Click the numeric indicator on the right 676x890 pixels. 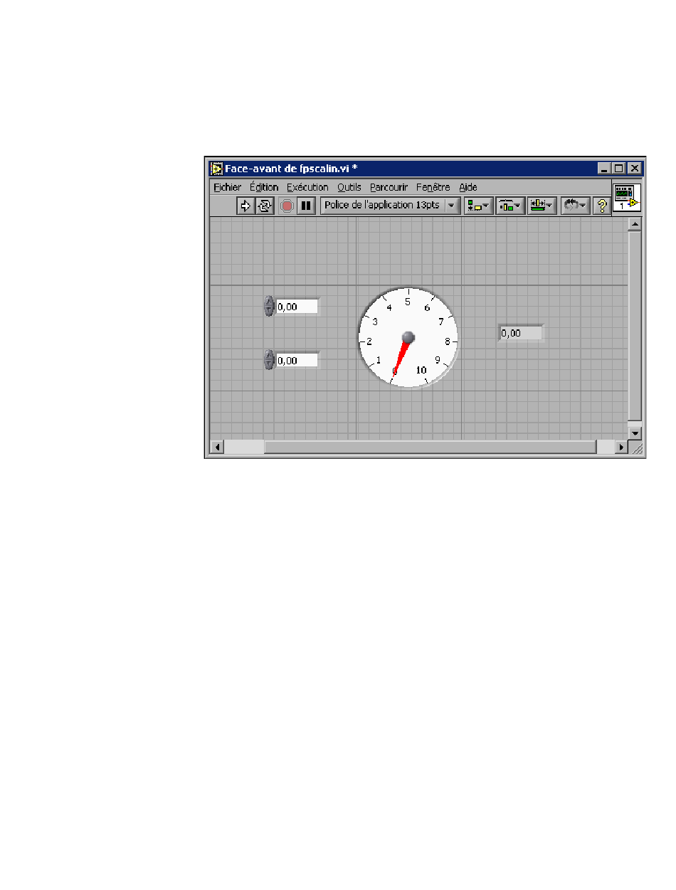[521, 332]
